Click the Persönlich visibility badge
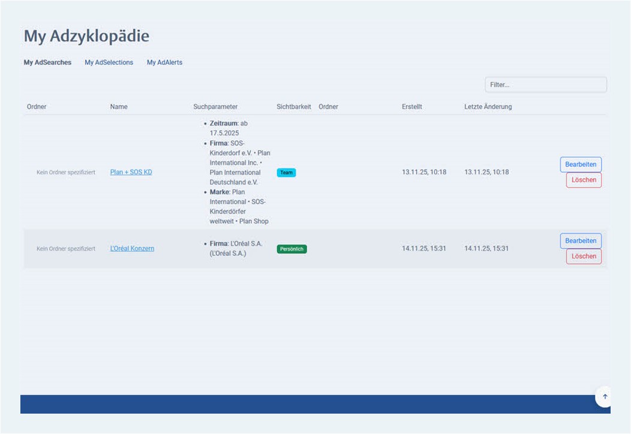This screenshot has height=434, width=631. (292, 248)
